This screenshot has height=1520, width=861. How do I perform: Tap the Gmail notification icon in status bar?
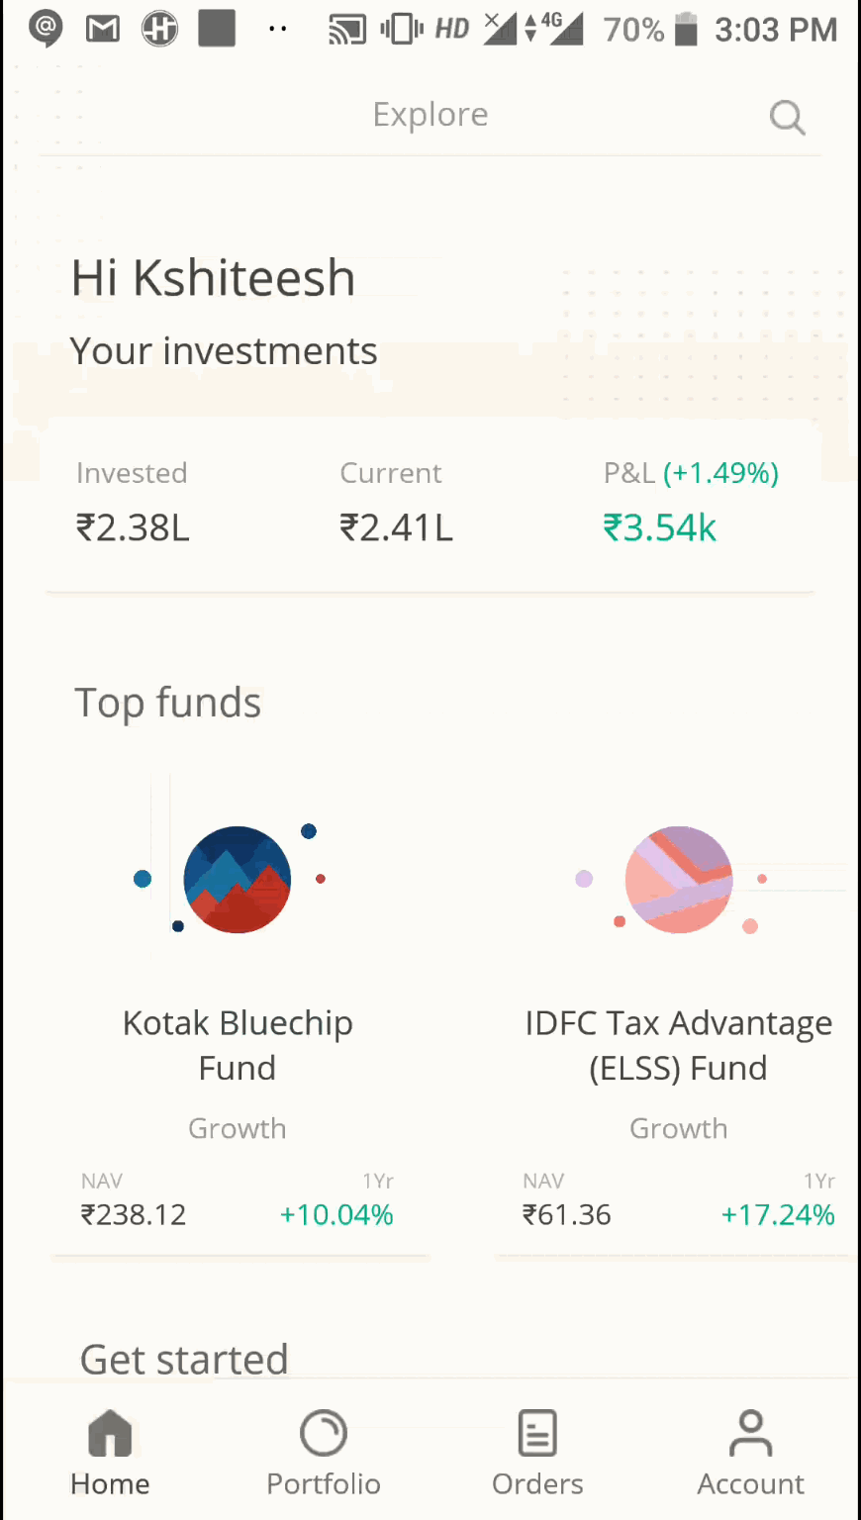tap(103, 30)
